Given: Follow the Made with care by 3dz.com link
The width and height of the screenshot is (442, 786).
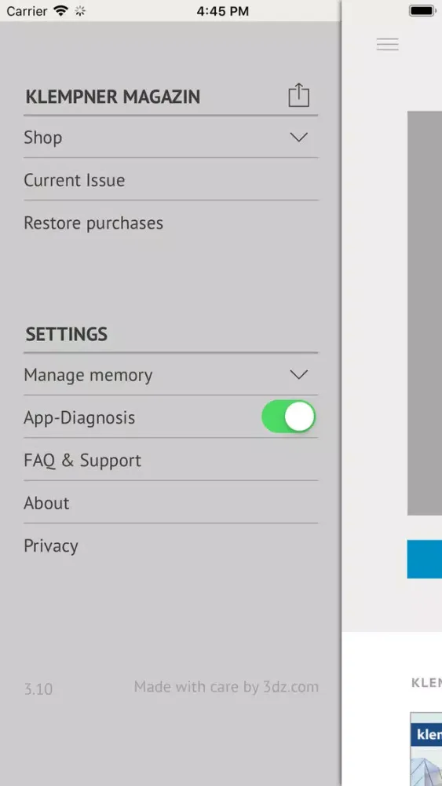Looking at the screenshot, I should 226,687.
